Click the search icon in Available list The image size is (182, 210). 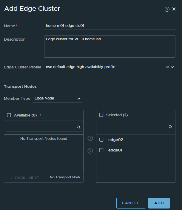pos(78,127)
